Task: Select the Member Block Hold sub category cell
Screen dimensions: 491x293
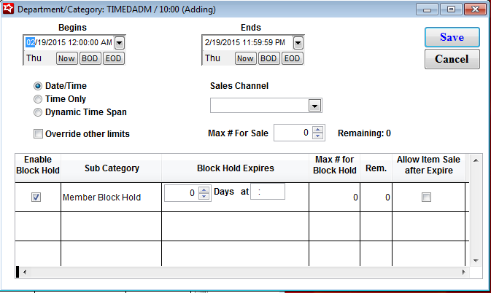Action: pyautogui.click(x=111, y=198)
